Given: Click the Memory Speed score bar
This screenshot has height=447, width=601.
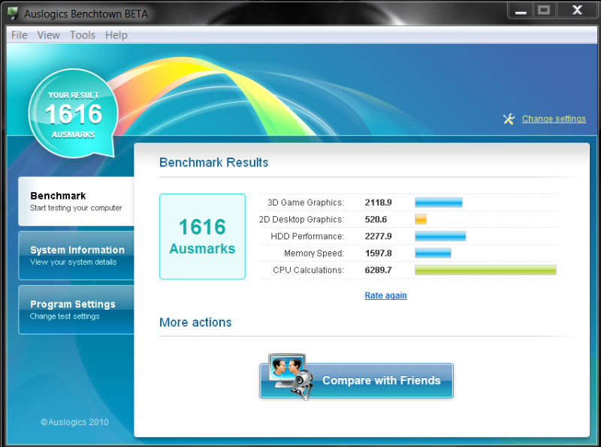Looking at the screenshot, I should coord(433,253).
